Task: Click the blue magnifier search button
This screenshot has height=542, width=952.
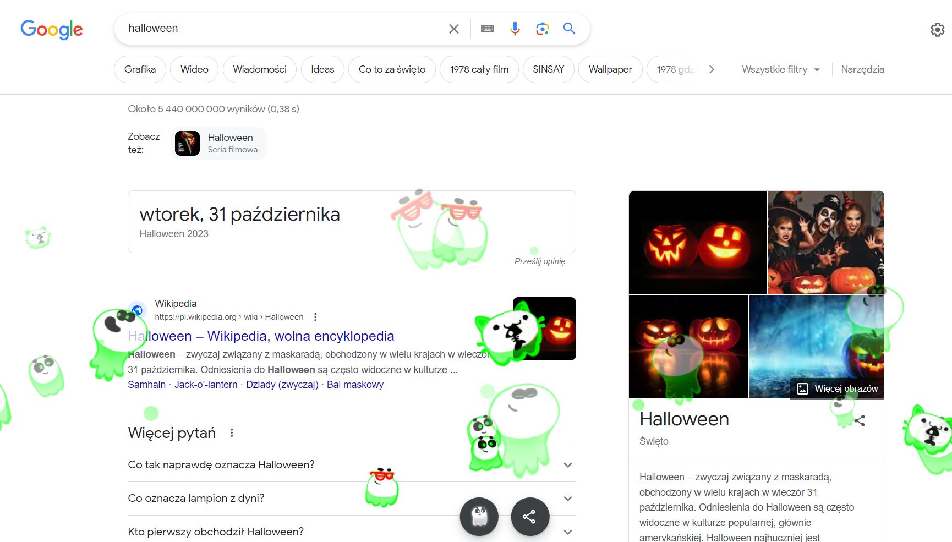Action: click(570, 29)
